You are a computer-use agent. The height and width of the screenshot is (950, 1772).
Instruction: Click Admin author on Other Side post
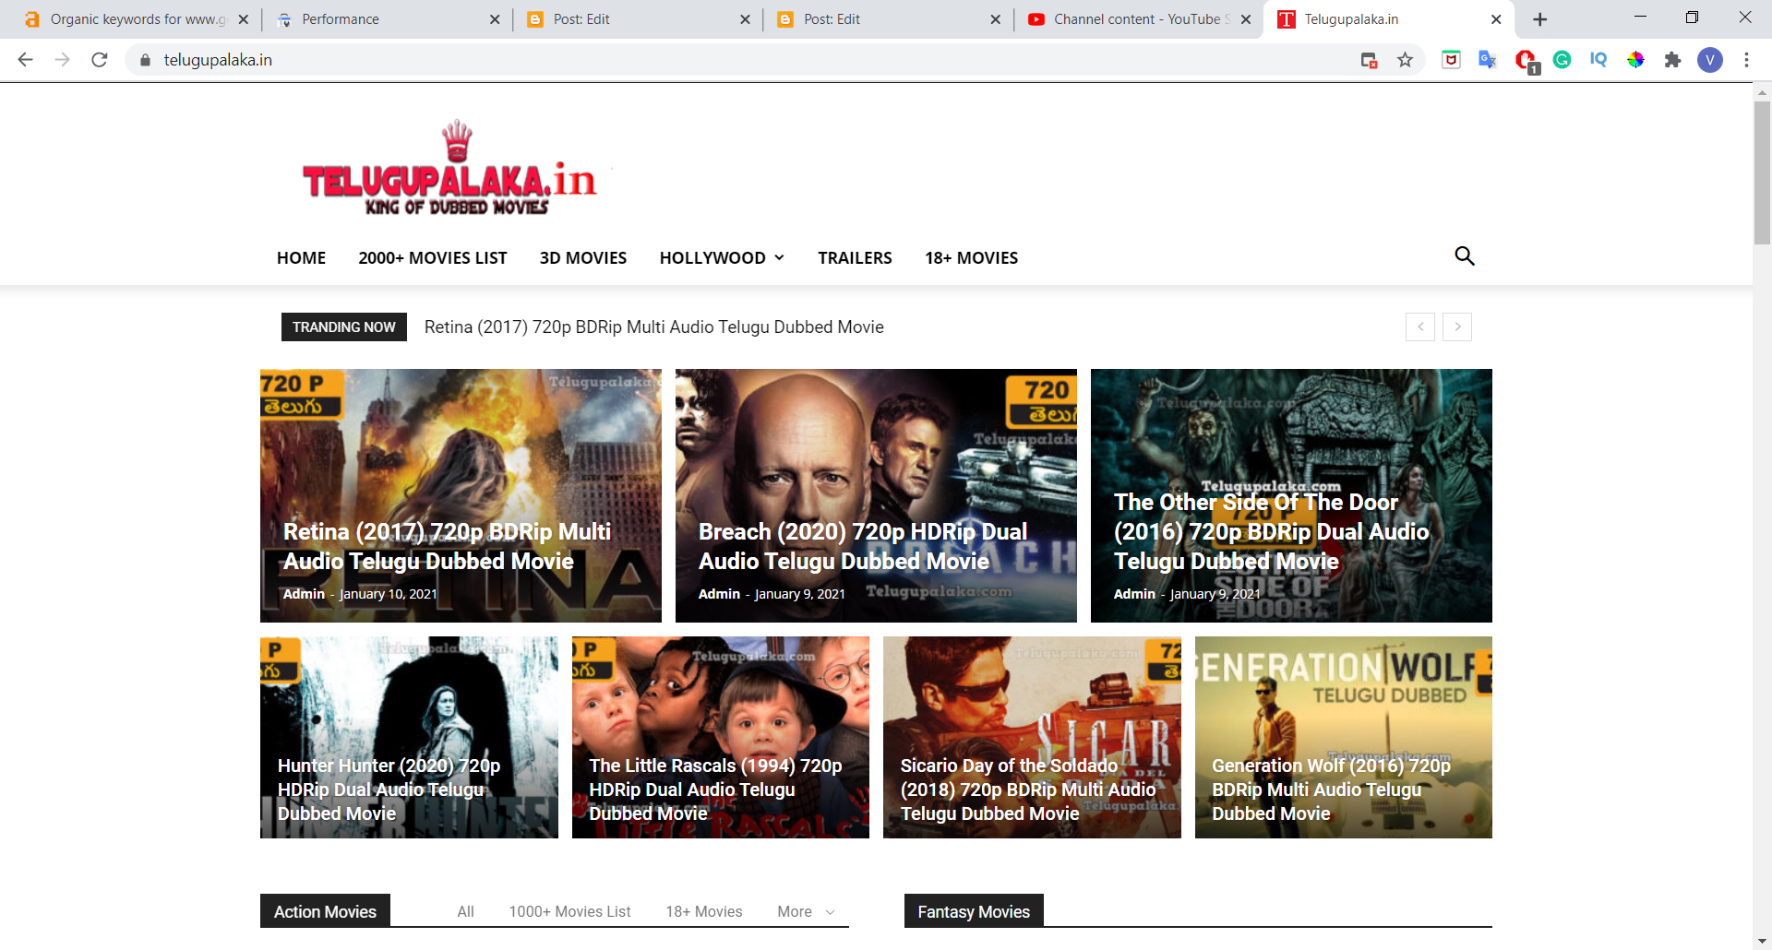1134,594
